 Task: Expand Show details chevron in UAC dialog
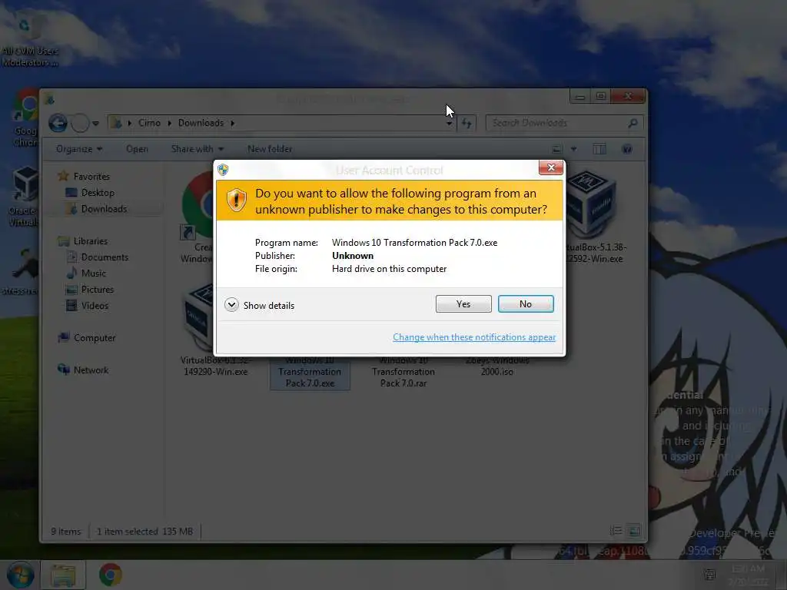pos(231,305)
